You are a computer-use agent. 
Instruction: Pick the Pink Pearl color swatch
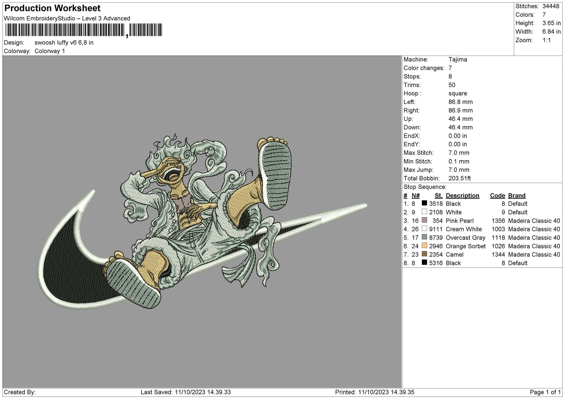pos(424,220)
